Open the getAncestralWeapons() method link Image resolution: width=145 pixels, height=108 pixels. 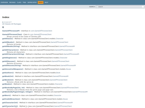pyautogui.click(x=13, y=69)
